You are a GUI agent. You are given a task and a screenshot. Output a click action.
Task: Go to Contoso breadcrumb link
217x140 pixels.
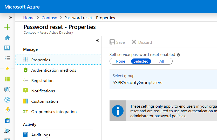pos(49,18)
